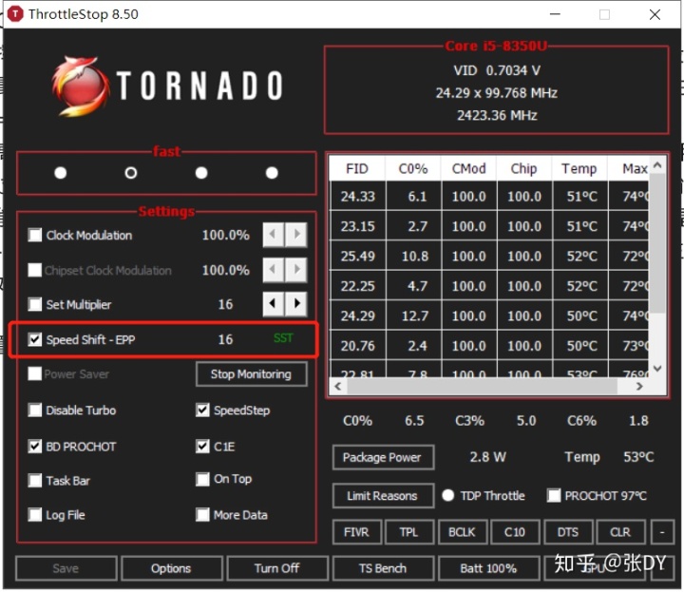Enable the Clock Modulation checkbox

[x=35, y=235]
